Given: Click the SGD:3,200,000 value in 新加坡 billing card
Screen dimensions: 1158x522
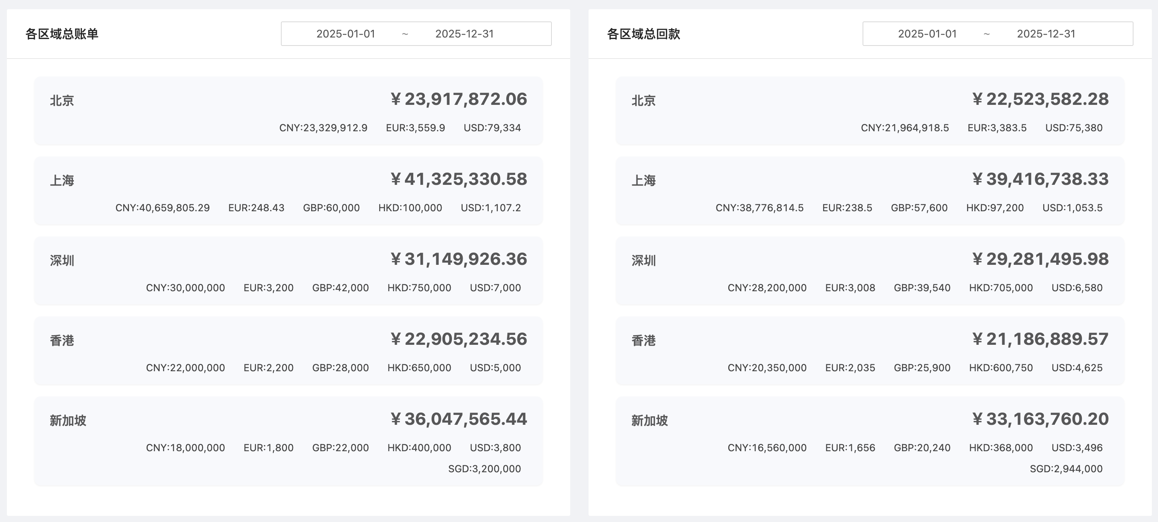Looking at the screenshot, I should pos(484,468).
